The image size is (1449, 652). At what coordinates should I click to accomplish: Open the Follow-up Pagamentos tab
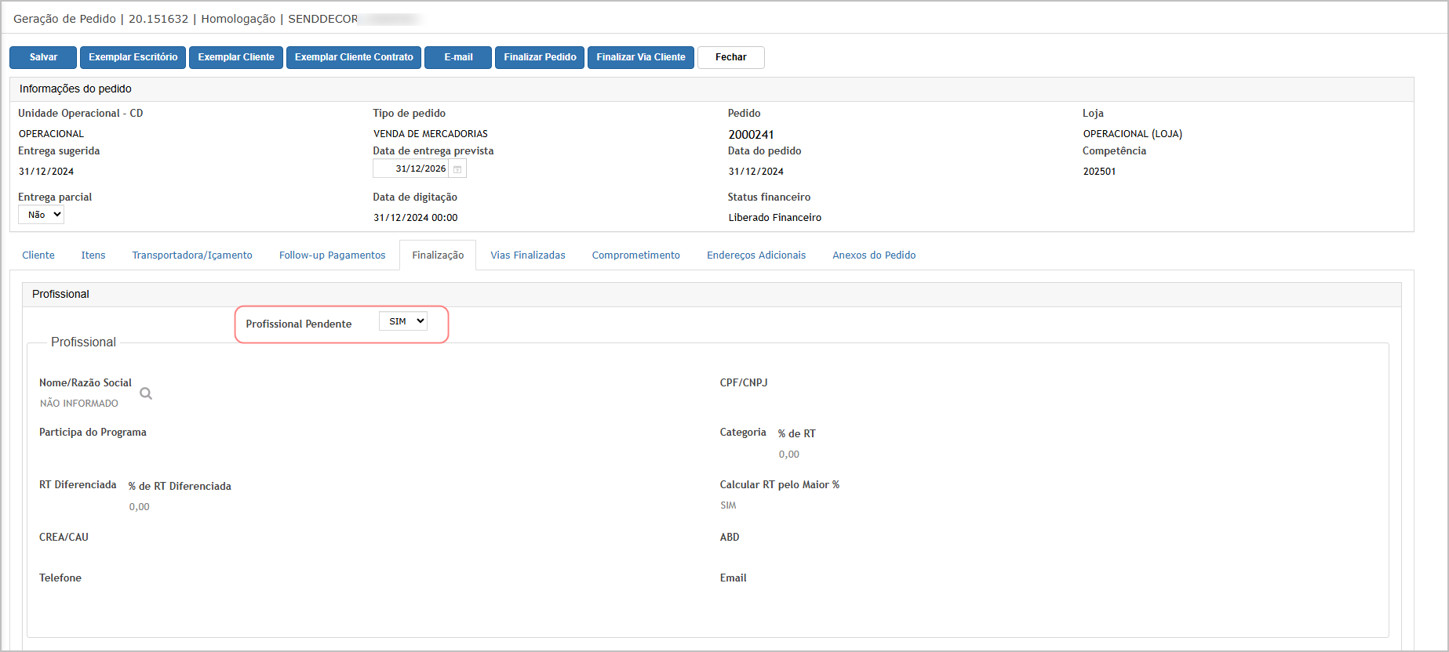333,255
